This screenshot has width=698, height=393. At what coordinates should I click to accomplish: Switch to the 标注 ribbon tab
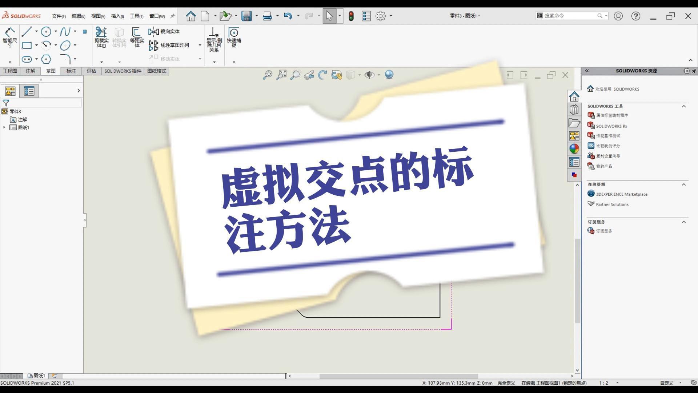pos(71,71)
